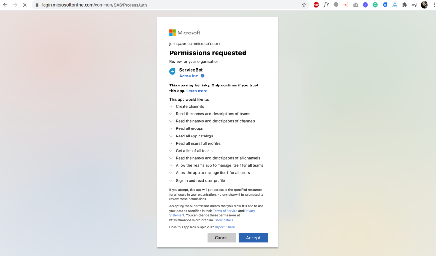
Task: Click the Report it here link
Action: click(x=225, y=227)
